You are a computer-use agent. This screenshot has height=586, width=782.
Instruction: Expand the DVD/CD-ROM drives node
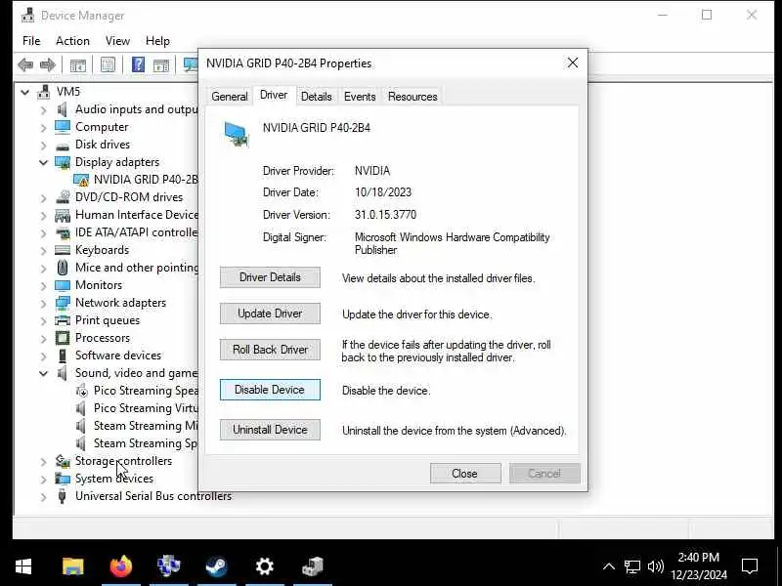pyautogui.click(x=43, y=198)
